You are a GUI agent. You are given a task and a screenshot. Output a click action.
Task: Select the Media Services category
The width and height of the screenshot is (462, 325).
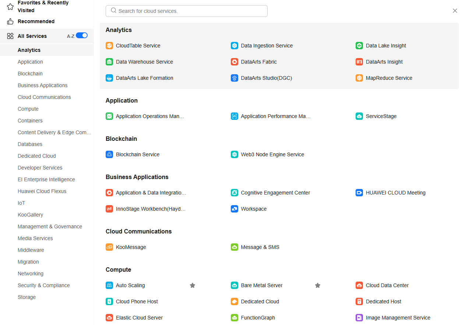click(x=35, y=238)
